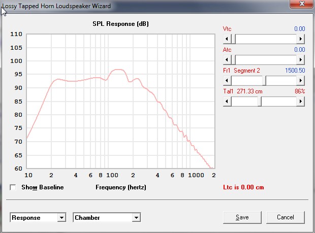
Task: Click the SPL Response (dB) title
Action: 120,24
